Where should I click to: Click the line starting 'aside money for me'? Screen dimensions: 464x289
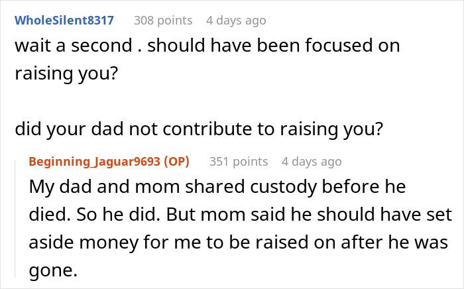[x=240, y=243]
